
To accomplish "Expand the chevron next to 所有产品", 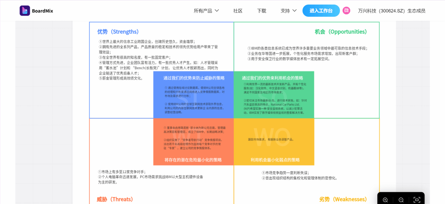I will (x=217, y=11).
